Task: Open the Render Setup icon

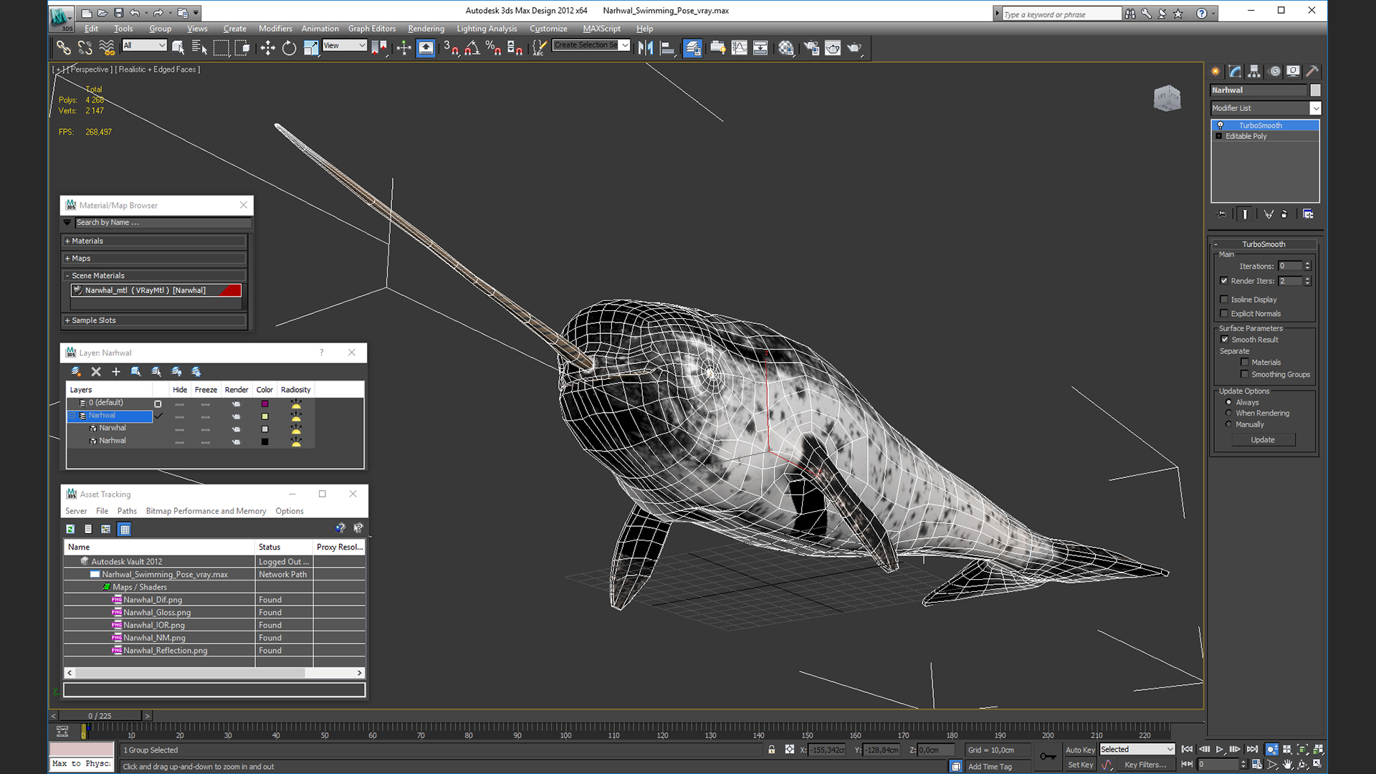Action: 811,48
